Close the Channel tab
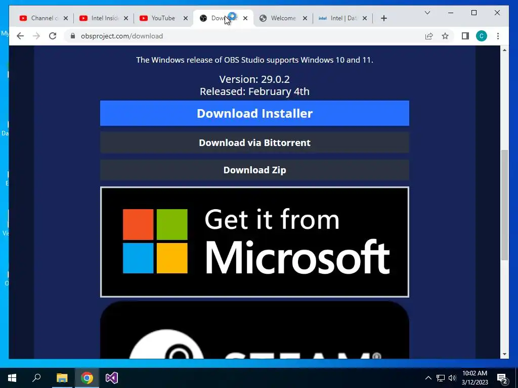 click(66, 18)
